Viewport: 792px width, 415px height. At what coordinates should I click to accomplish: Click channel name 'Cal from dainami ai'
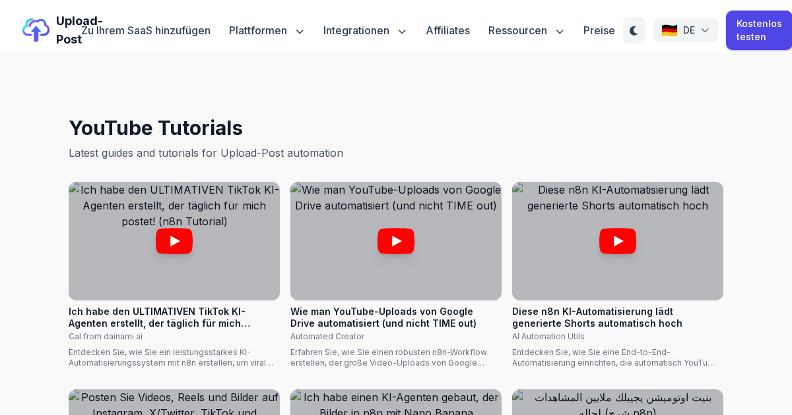click(106, 337)
